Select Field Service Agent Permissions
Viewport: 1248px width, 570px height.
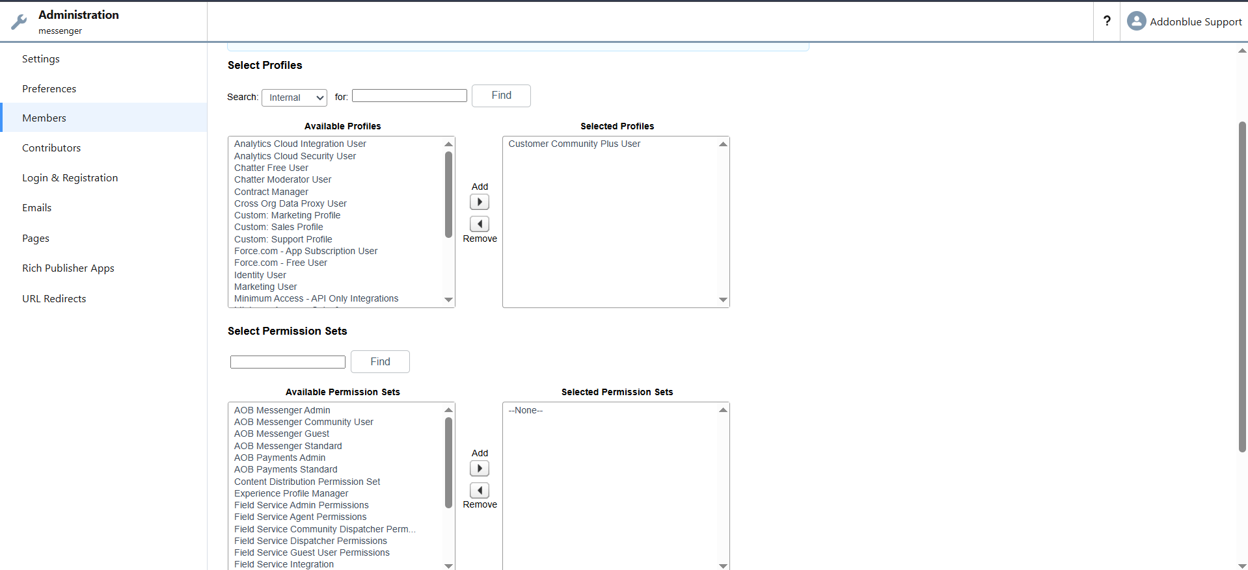[300, 517]
